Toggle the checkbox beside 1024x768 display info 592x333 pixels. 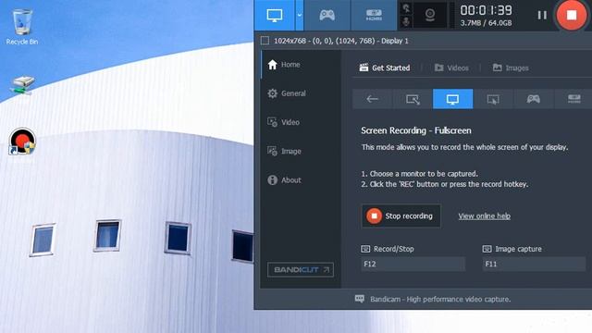[265, 41]
